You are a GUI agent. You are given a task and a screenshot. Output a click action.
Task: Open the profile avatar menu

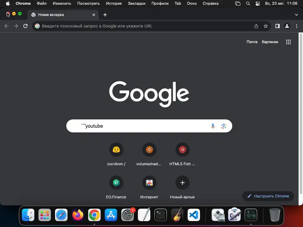pyautogui.click(x=287, y=26)
